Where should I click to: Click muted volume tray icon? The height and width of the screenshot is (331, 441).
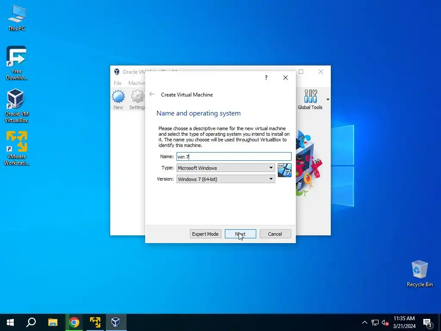(x=385, y=322)
